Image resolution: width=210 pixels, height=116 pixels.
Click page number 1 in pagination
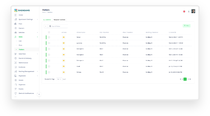tap(185, 79)
